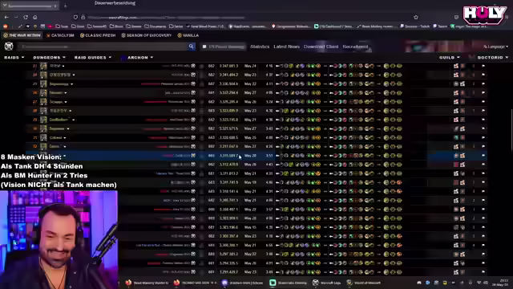Select the Vanilla game version tab
Viewport: 513px width, 289px height.
pyautogui.click(x=188, y=35)
